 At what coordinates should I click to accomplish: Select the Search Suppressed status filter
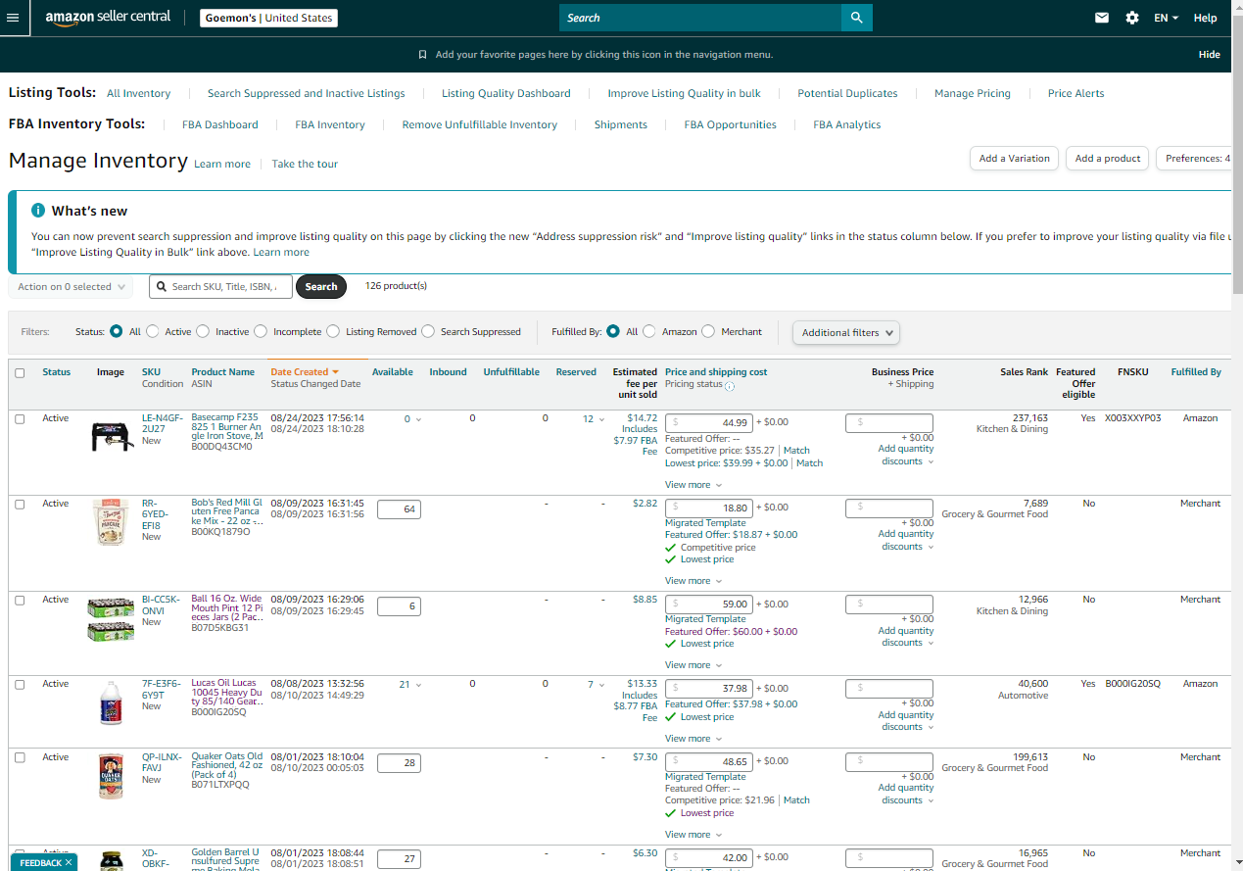pyautogui.click(x=428, y=331)
